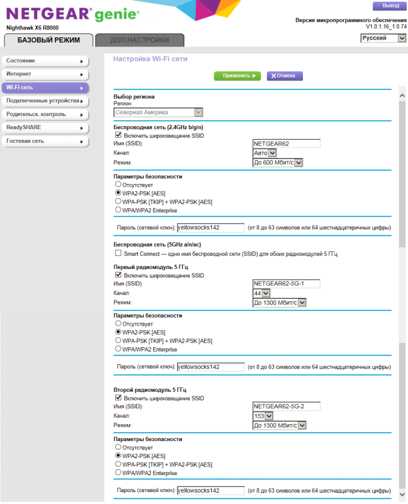Select WPA2-PSK [AES] for second 5 GHz radio
This screenshot has height=504, width=408.
pos(118,455)
